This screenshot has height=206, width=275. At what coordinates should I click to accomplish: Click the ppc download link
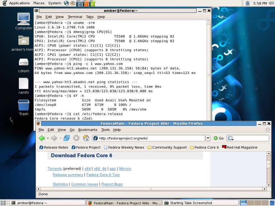pyautogui.click(x=113, y=169)
